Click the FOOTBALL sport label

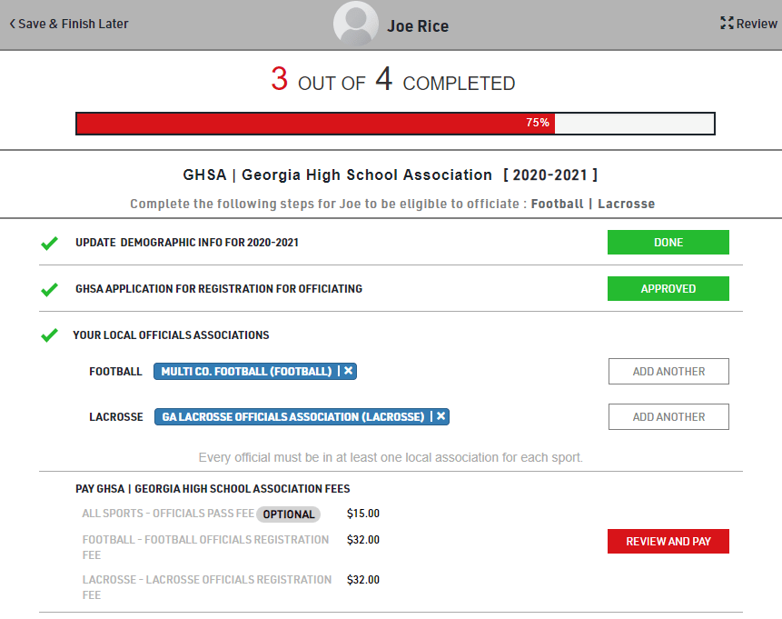click(115, 372)
